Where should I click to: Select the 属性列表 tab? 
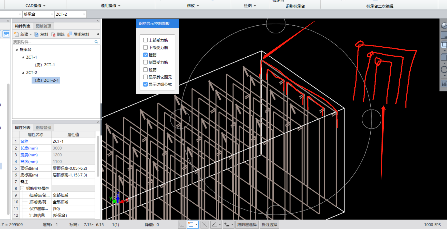click(23, 128)
